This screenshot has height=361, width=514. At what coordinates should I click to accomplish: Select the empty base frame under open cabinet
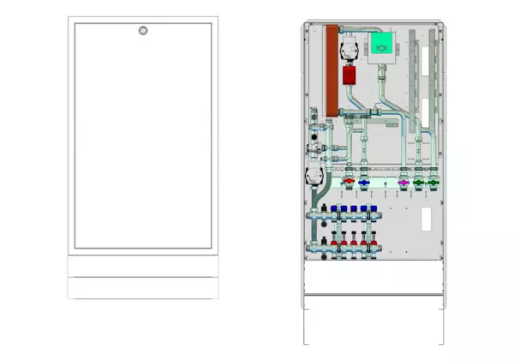point(374,319)
